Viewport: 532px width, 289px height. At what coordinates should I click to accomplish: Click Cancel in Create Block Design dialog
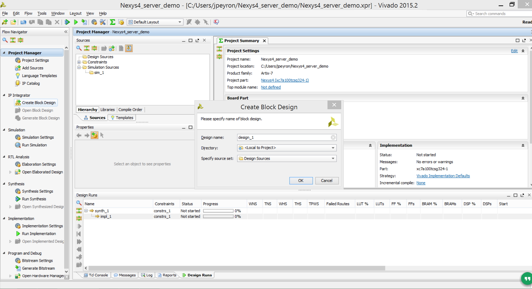(327, 181)
